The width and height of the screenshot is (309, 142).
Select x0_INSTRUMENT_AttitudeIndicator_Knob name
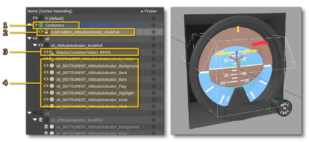(92, 100)
